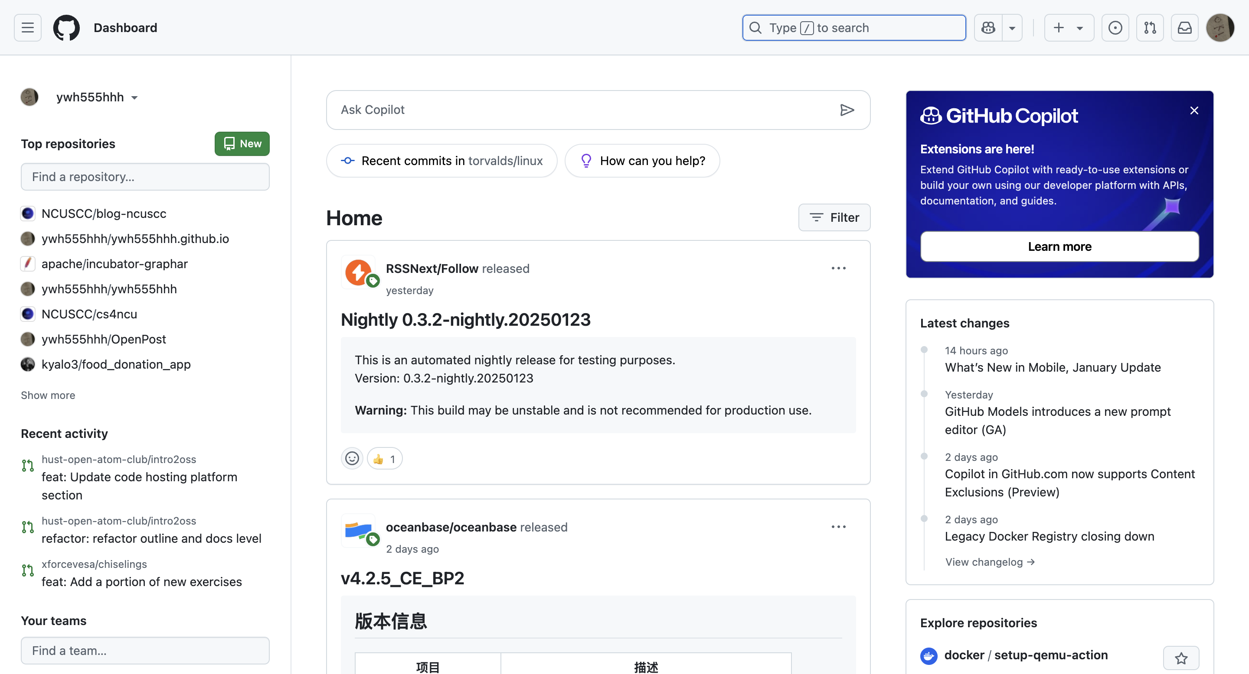
Task: Click the oceanbase avatar icon
Action: point(358,531)
